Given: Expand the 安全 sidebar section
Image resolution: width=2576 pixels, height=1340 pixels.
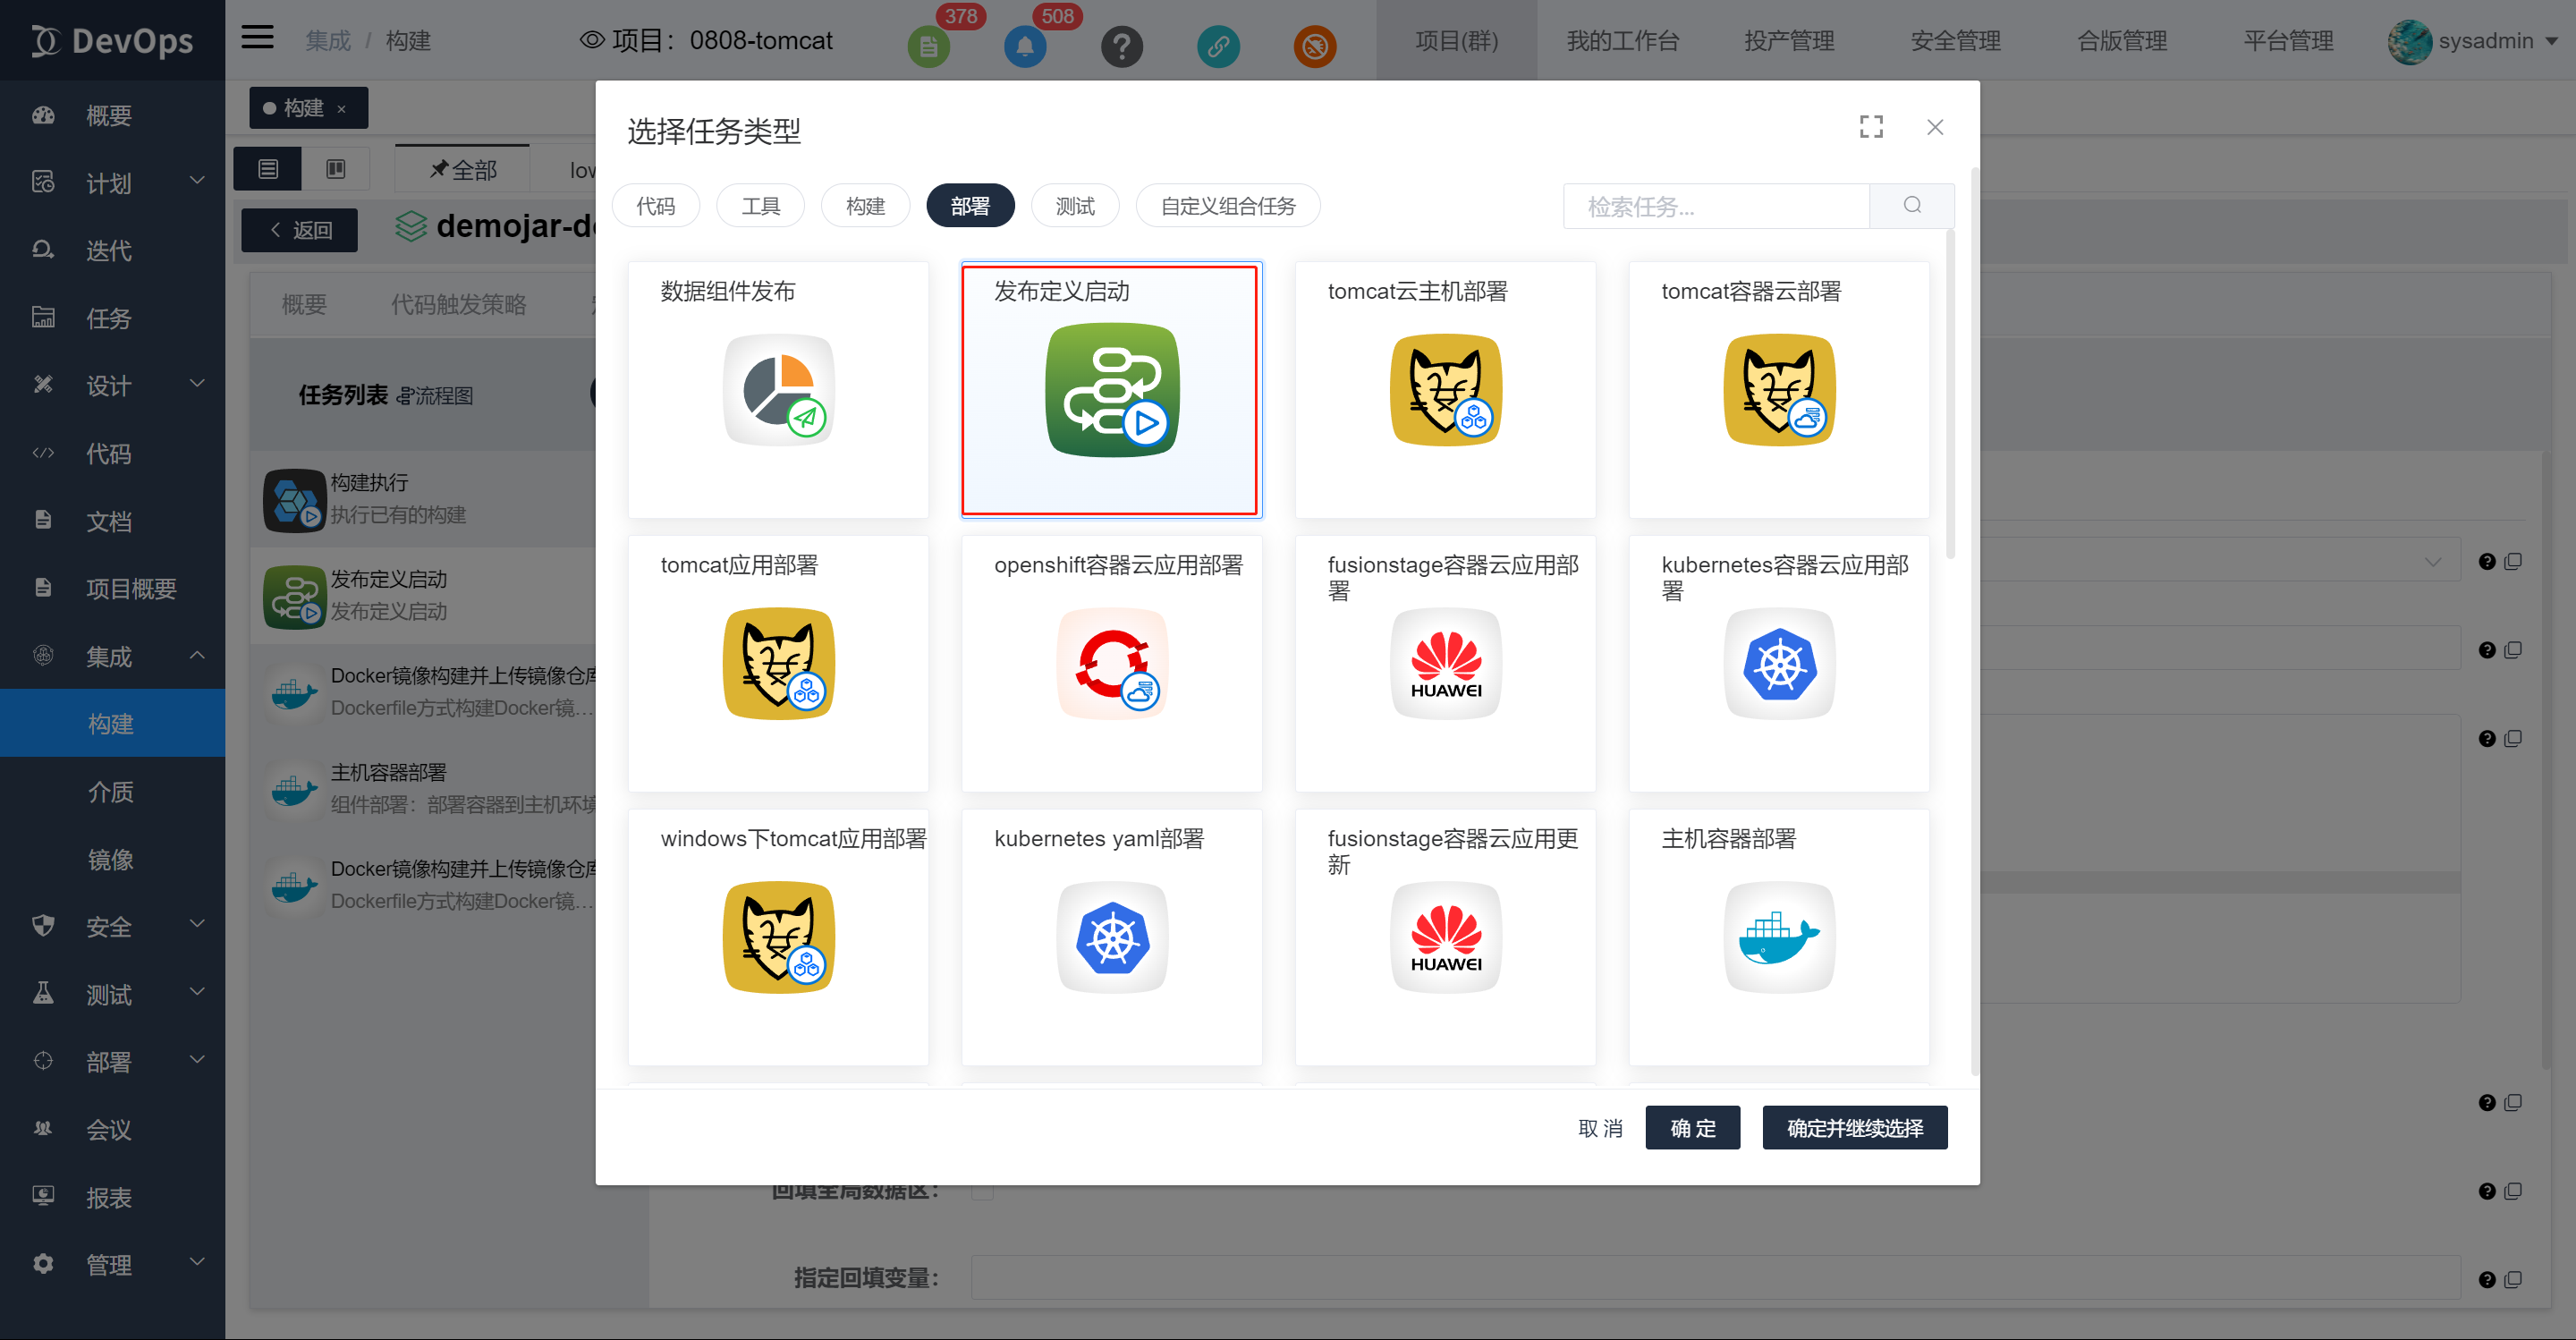Looking at the screenshot, I should pos(197,925).
